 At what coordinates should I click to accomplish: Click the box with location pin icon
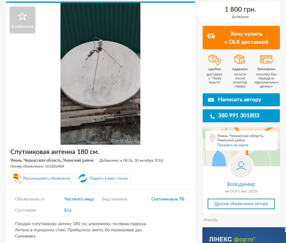214,60
